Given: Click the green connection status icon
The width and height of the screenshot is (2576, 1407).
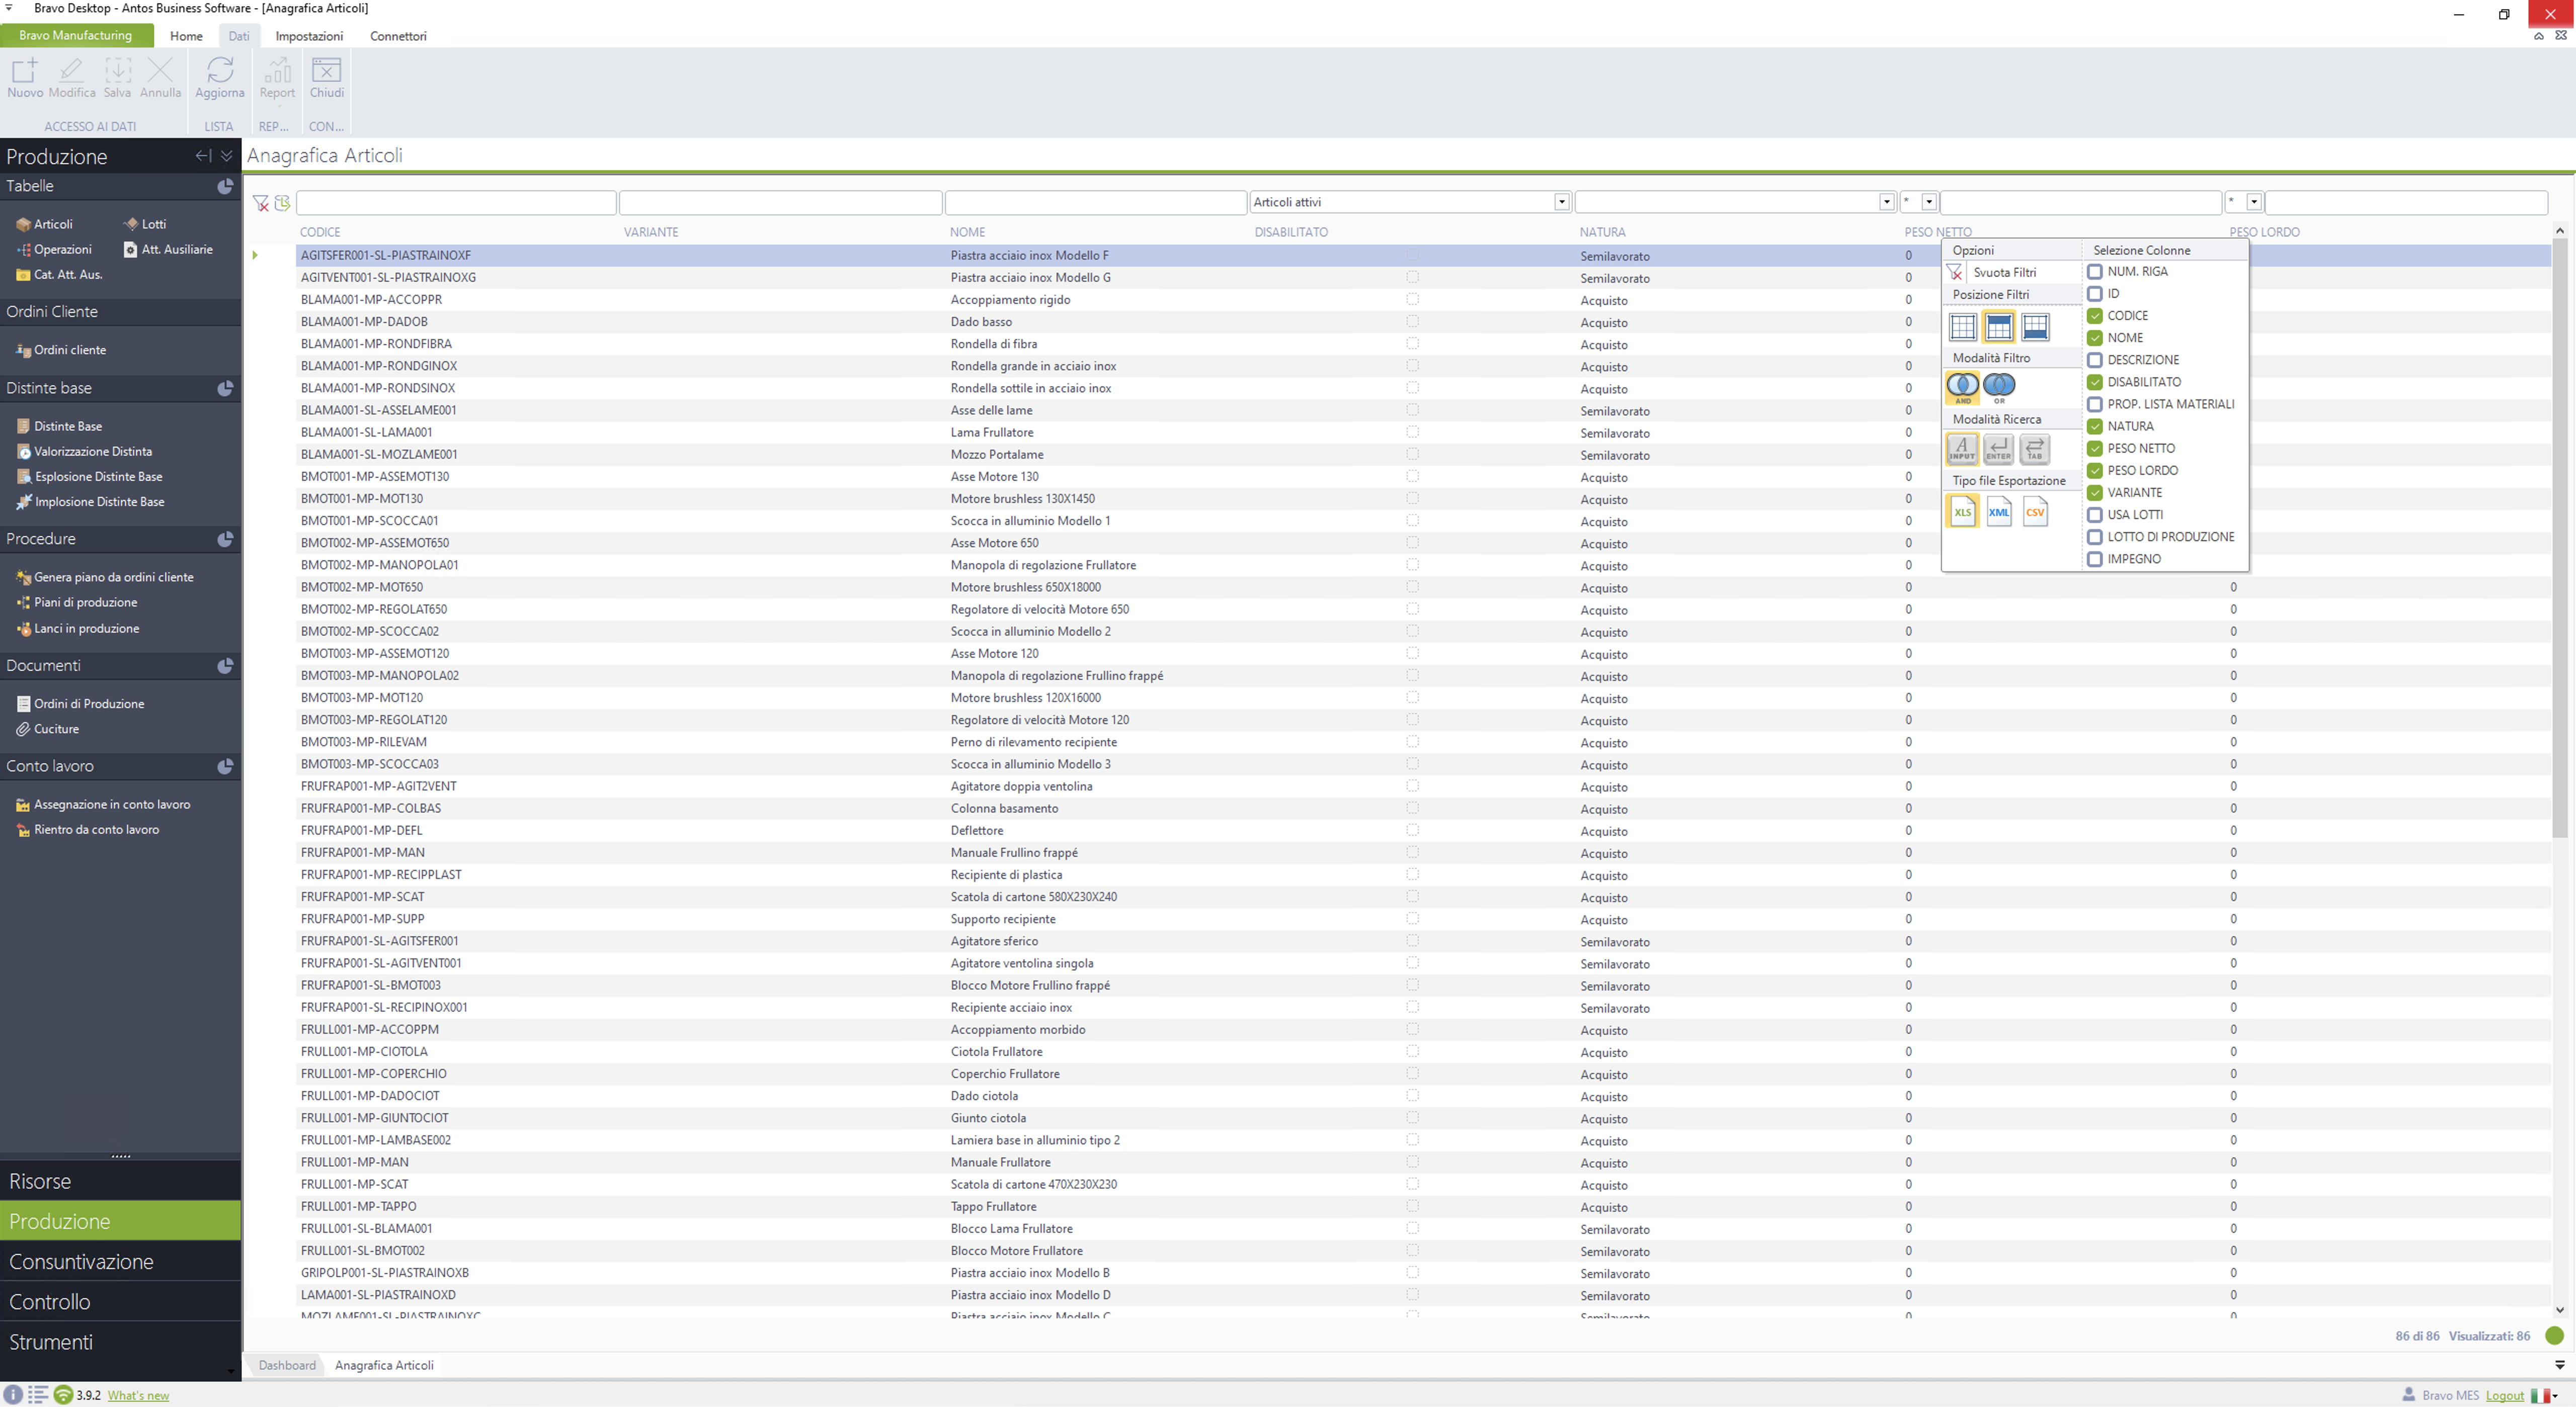Looking at the screenshot, I should [63, 1395].
